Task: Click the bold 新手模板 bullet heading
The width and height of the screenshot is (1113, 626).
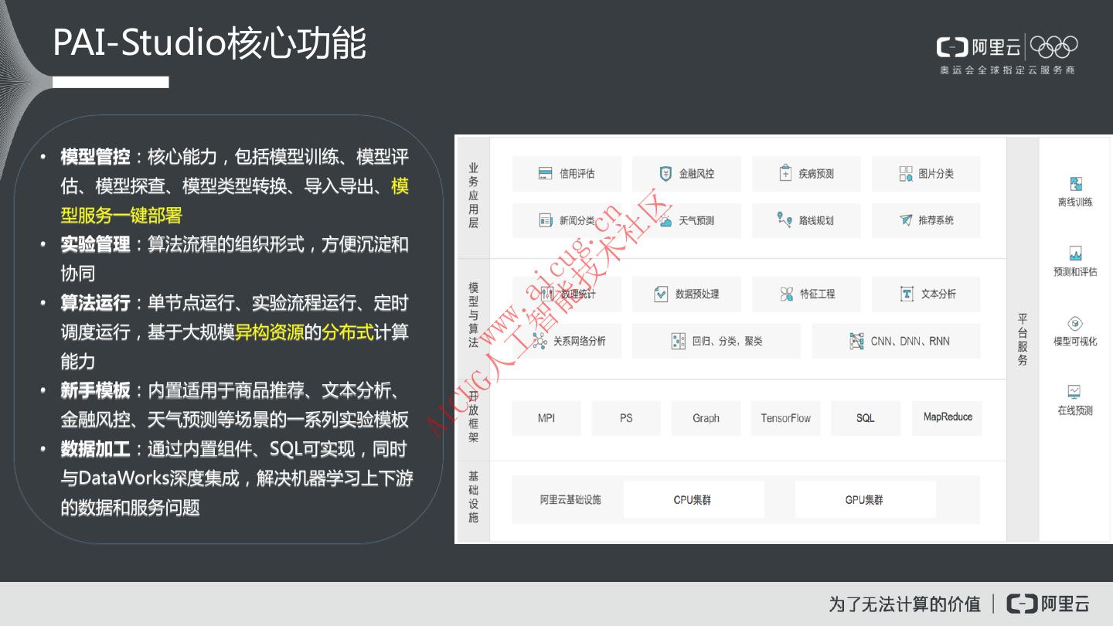Action: [x=95, y=391]
